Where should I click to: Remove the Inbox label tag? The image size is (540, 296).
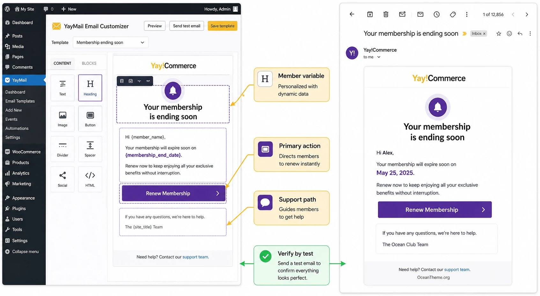click(484, 34)
